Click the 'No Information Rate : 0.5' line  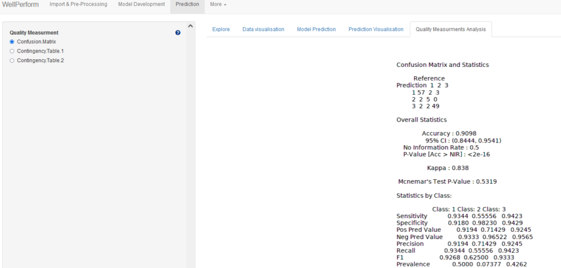tap(441, 147)
